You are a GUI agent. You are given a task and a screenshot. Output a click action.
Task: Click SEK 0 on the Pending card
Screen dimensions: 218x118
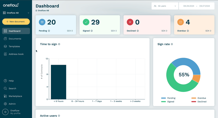pyautogui.click(x=70, y=31)
